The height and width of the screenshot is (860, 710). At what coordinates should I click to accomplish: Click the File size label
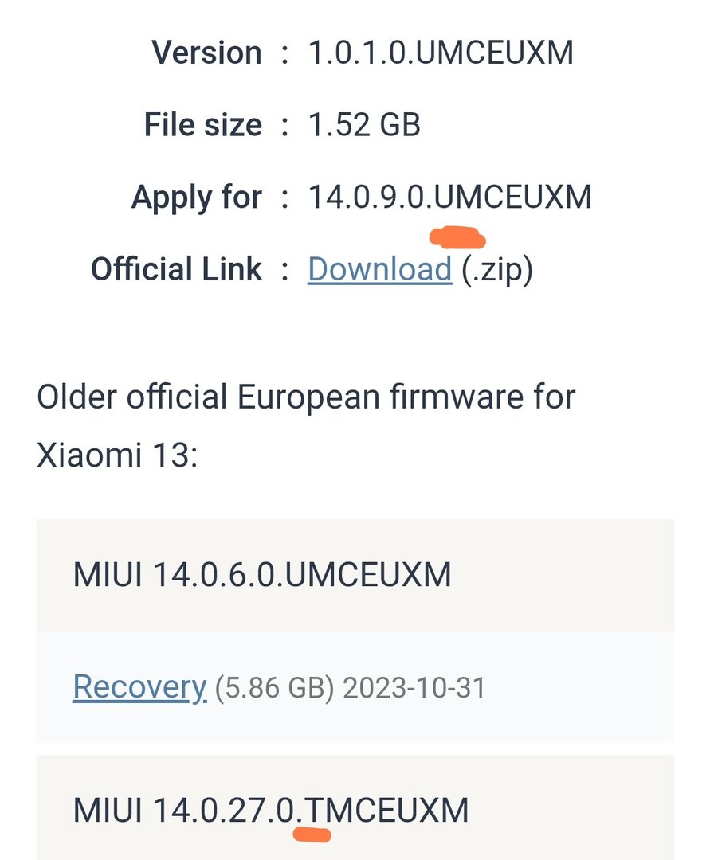pos(202,125)
